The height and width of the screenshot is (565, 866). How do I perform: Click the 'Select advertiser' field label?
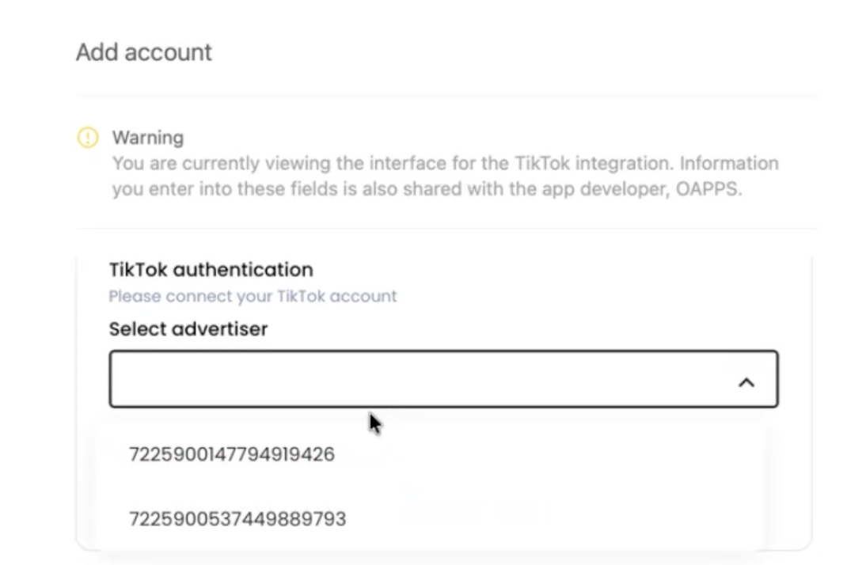(188, 329)
